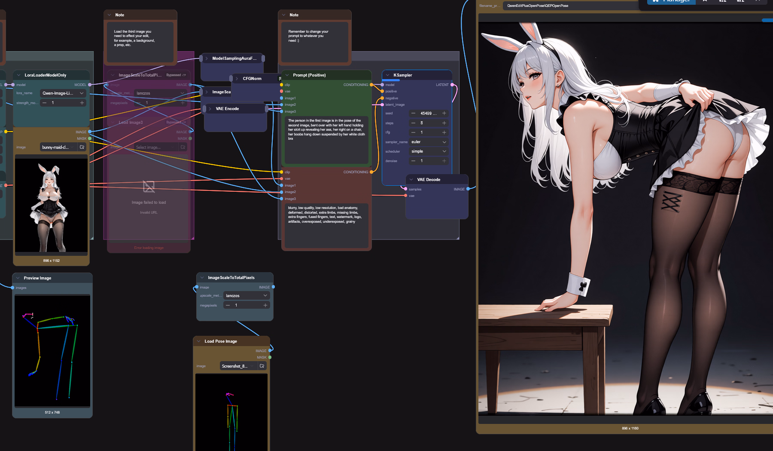Expand the collapsed CFGNorm node
Image resolution: width=773 pixels, height=451 pixels.
237,79
